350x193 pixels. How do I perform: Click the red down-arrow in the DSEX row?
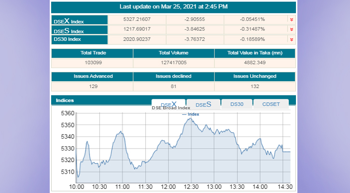point(291,20)
